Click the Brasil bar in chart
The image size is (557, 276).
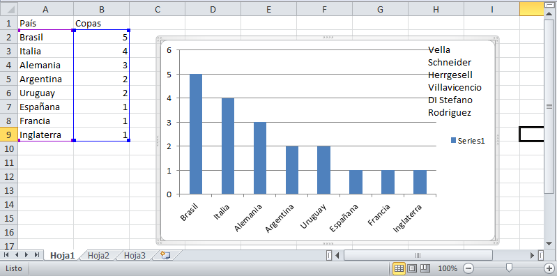(x=196, y=135)
